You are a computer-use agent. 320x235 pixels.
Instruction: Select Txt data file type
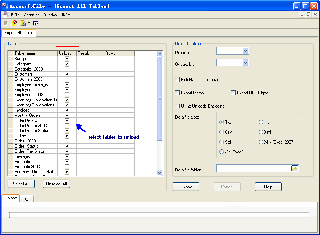click(x=221, y=122)
